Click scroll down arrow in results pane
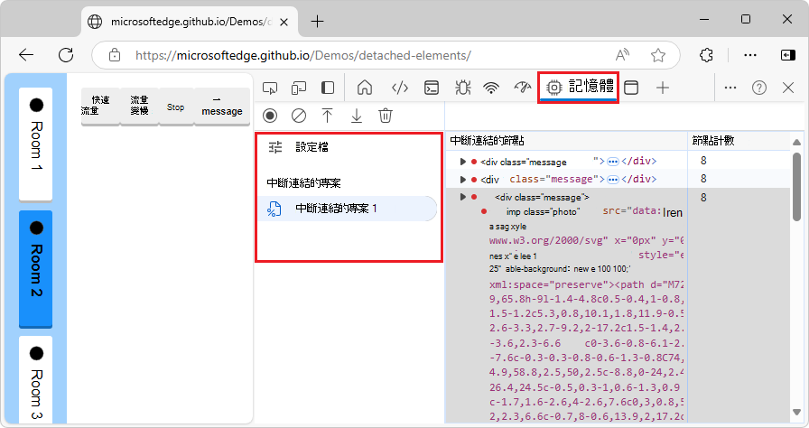 tap(796, 412)
